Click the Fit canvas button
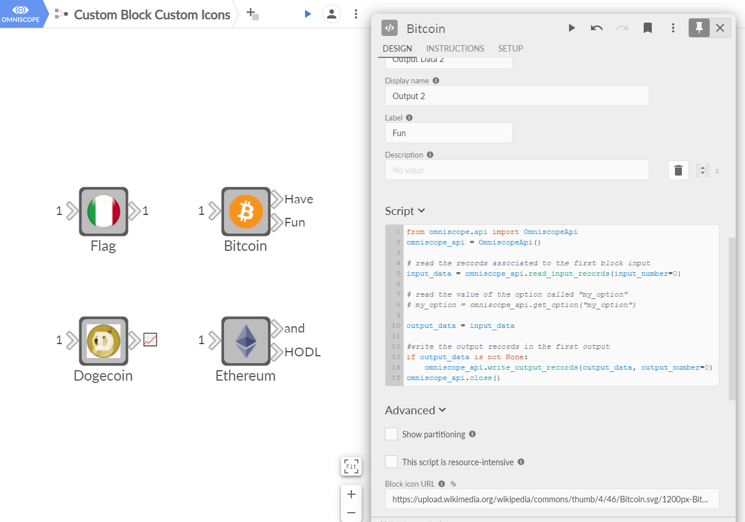This screenshot has height=522, width=745. click(351, 466)
